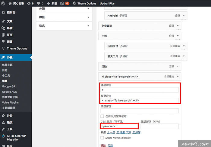Click the 標題屬性 input field
Viewport: 211px width, 147px height.
140,111
